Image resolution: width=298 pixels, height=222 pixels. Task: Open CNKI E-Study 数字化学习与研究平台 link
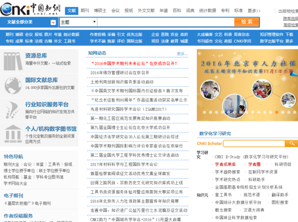tap(251, 157)
